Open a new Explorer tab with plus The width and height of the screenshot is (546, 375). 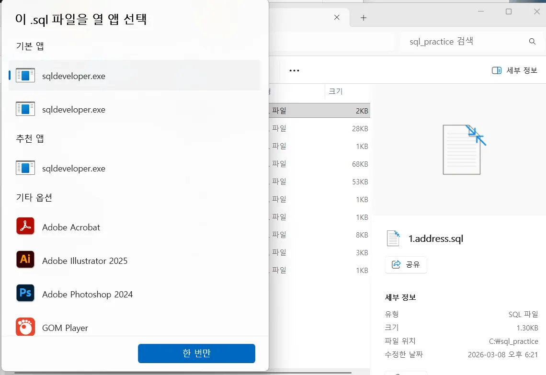(x=363, y=17)
